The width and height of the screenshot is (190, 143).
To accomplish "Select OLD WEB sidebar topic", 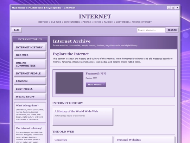I will tap(30, 55).
